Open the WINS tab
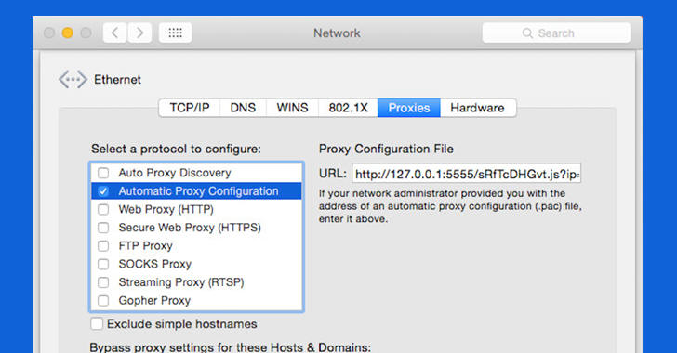 click(292, 108)
